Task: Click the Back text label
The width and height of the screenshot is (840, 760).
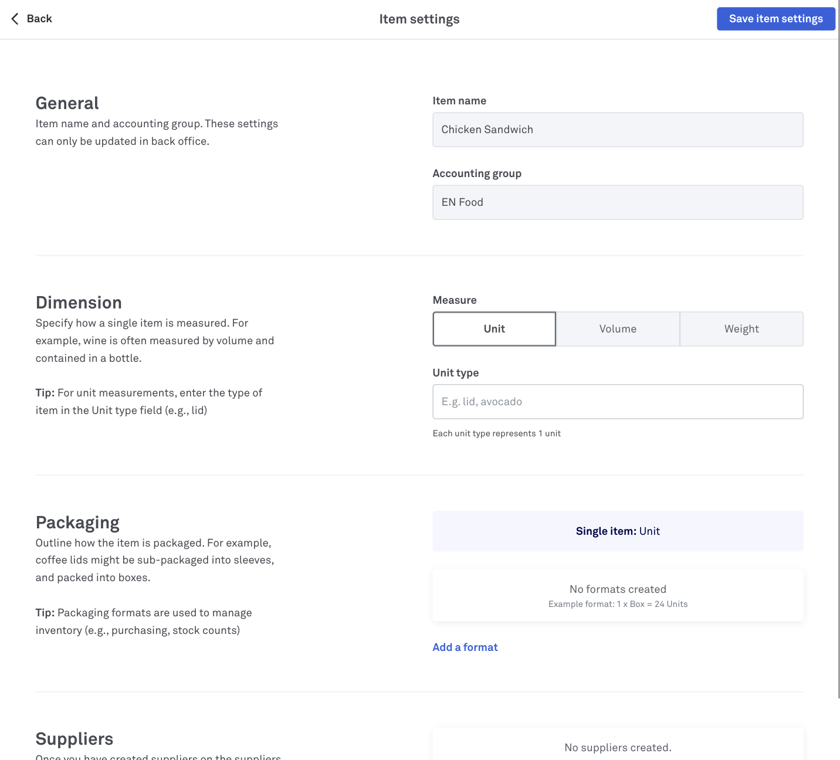Action: point(39,19)
